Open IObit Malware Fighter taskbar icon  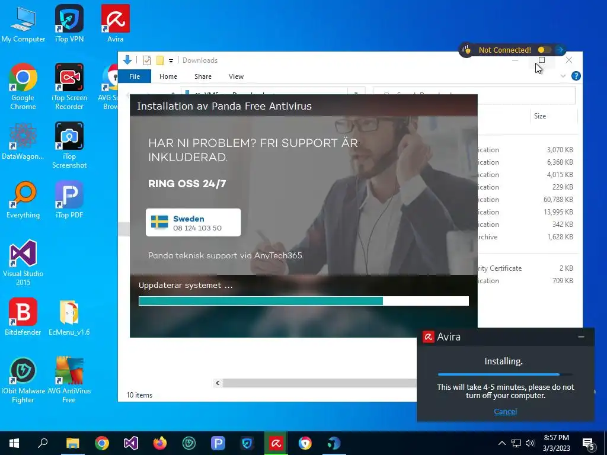(x=189, y=443)
